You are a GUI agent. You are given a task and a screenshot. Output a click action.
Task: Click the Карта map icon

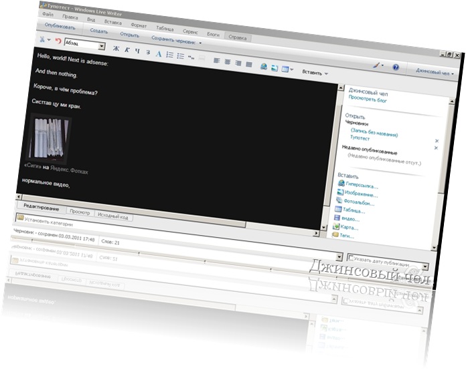336,226
